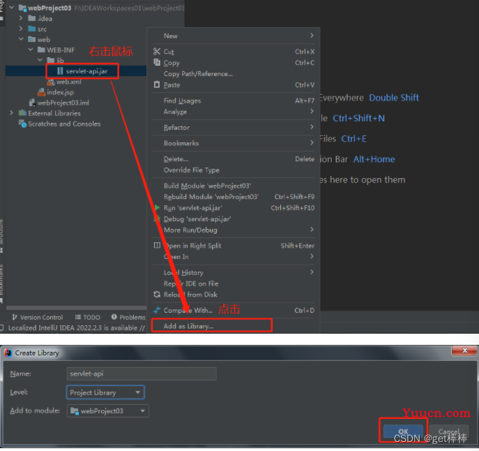Click the green Run arrow icon
Image resolution: width=479 pixels, height=451 pixels.
[157, 207]
